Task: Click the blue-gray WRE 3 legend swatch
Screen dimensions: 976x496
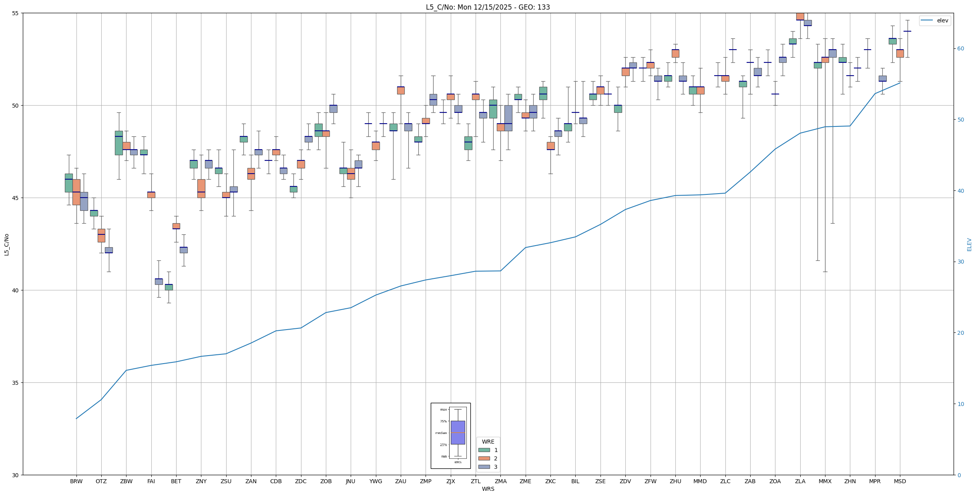Action: point(484,467)
